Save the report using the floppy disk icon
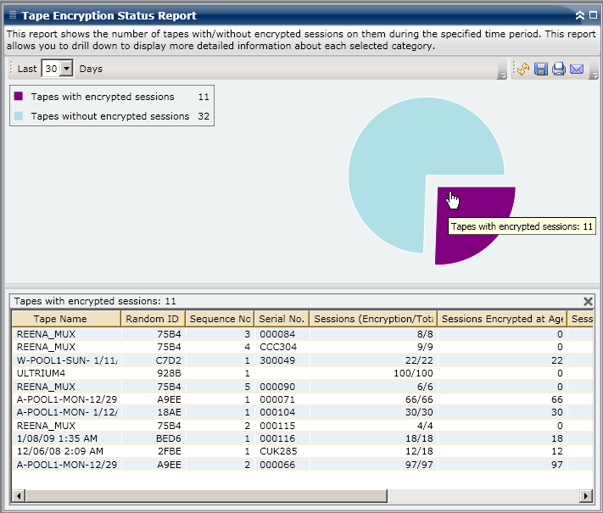603x513 pixels. pos(541,69)
